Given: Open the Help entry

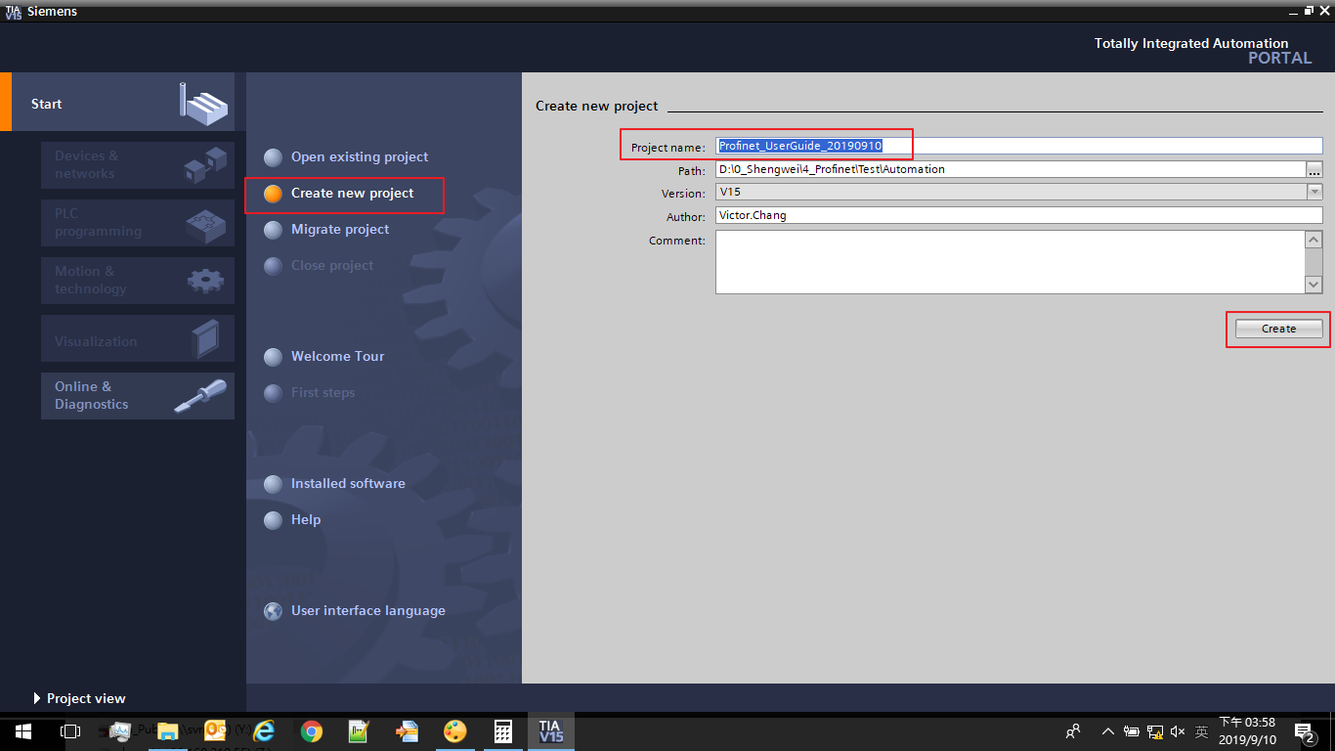Looking at the screenshot, I should (x=306, y=519).
